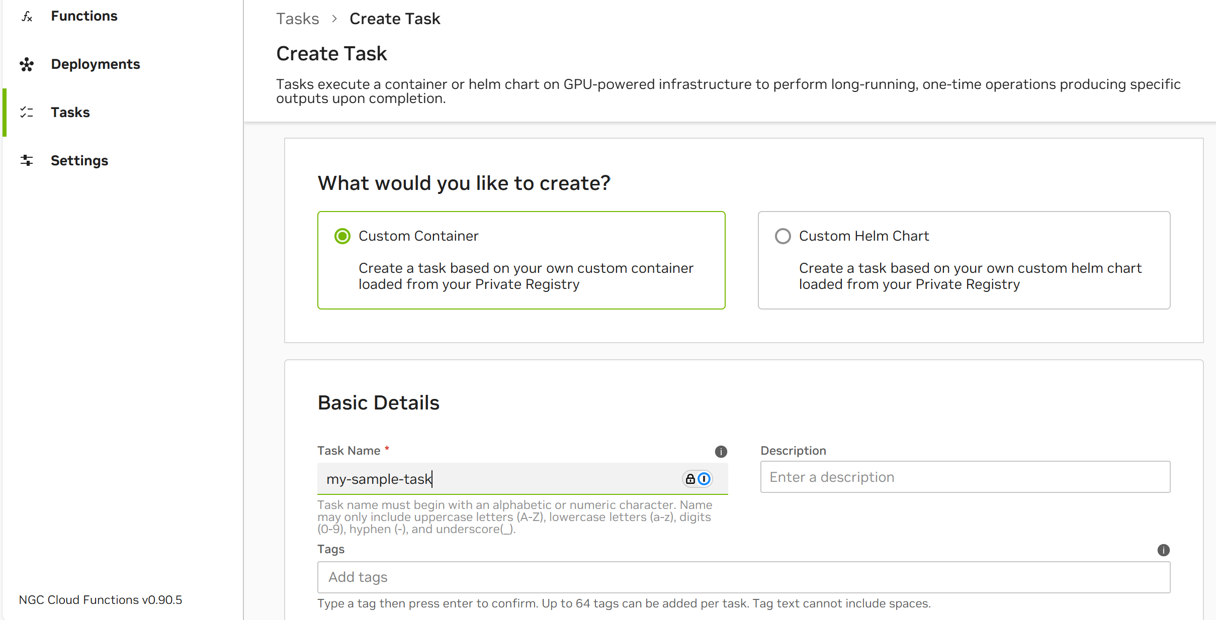
Task: Click the Enter a description field
Action: (965, 477)
